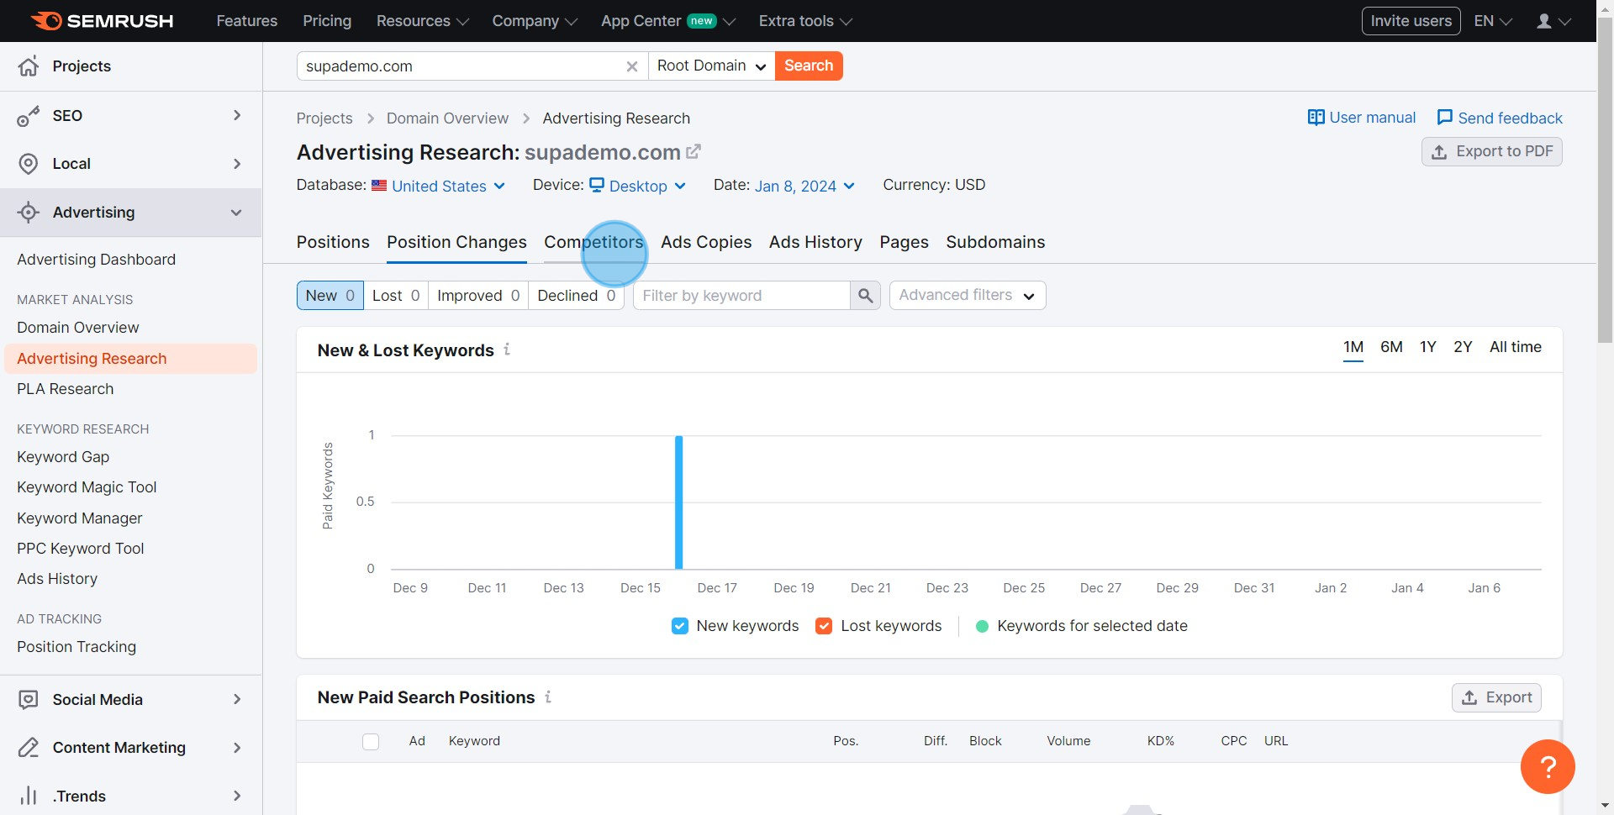Open the EN language dropdown
1614x815 pixels.
click(x=1493, y=21)
